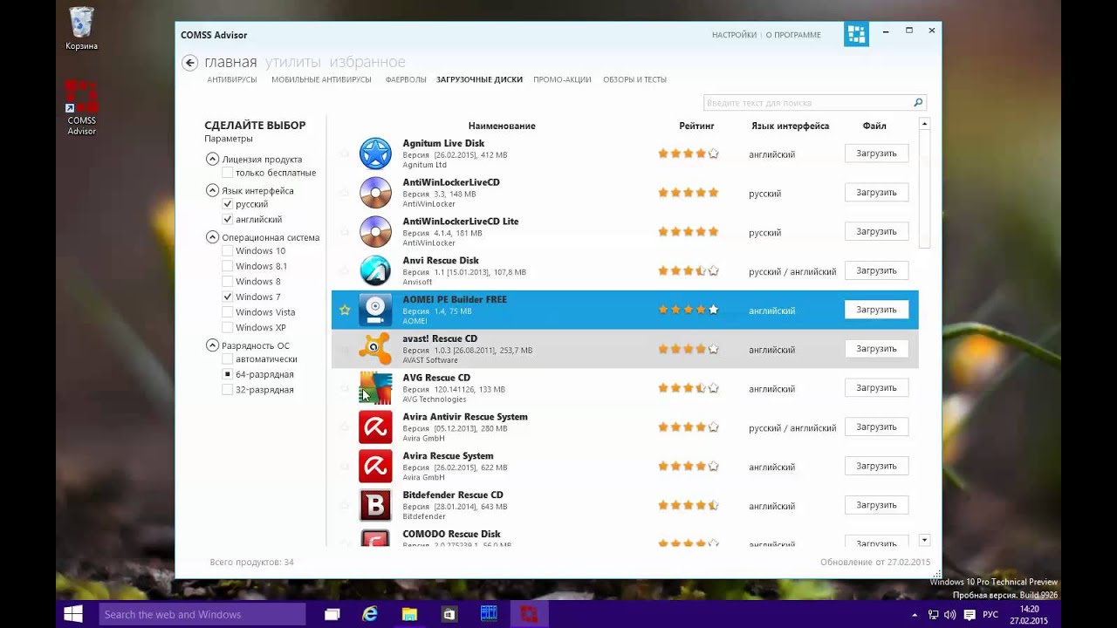1117x628 pixels.
Task: Click the Avira Antivir Rescue System icon
Action: click(375, 427)
